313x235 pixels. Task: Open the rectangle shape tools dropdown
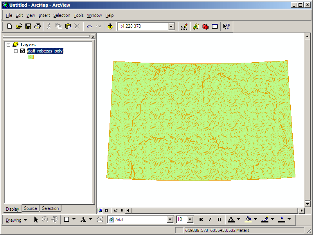point(74,219)
